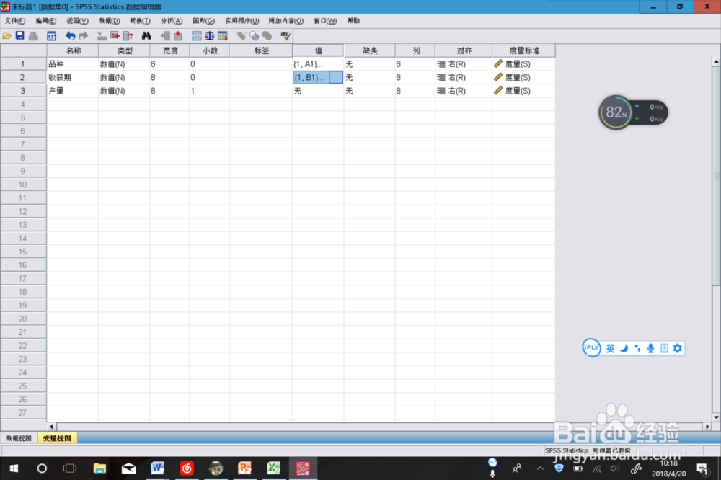
Task: Click the horizontal scrollbar left arrow
Action: point(51,427)
